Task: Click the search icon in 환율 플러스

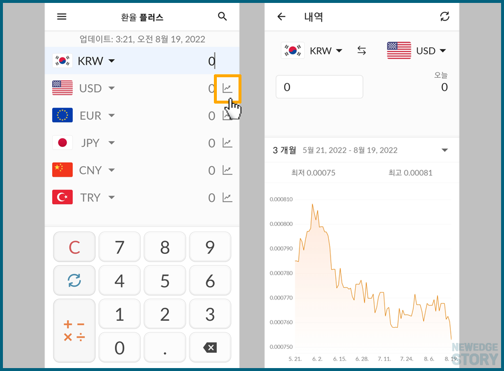Action: (x=222, y=16)
